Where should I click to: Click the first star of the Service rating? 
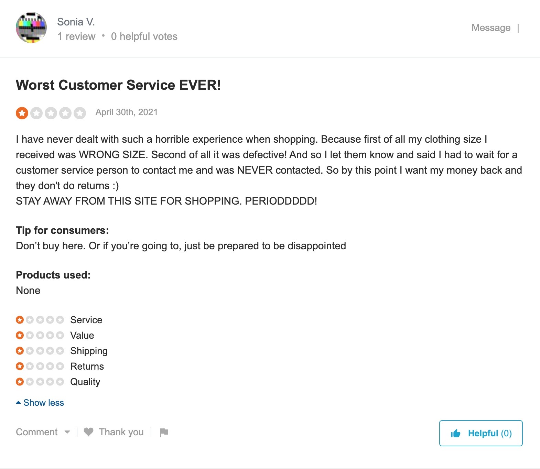[x=20, y=320]
